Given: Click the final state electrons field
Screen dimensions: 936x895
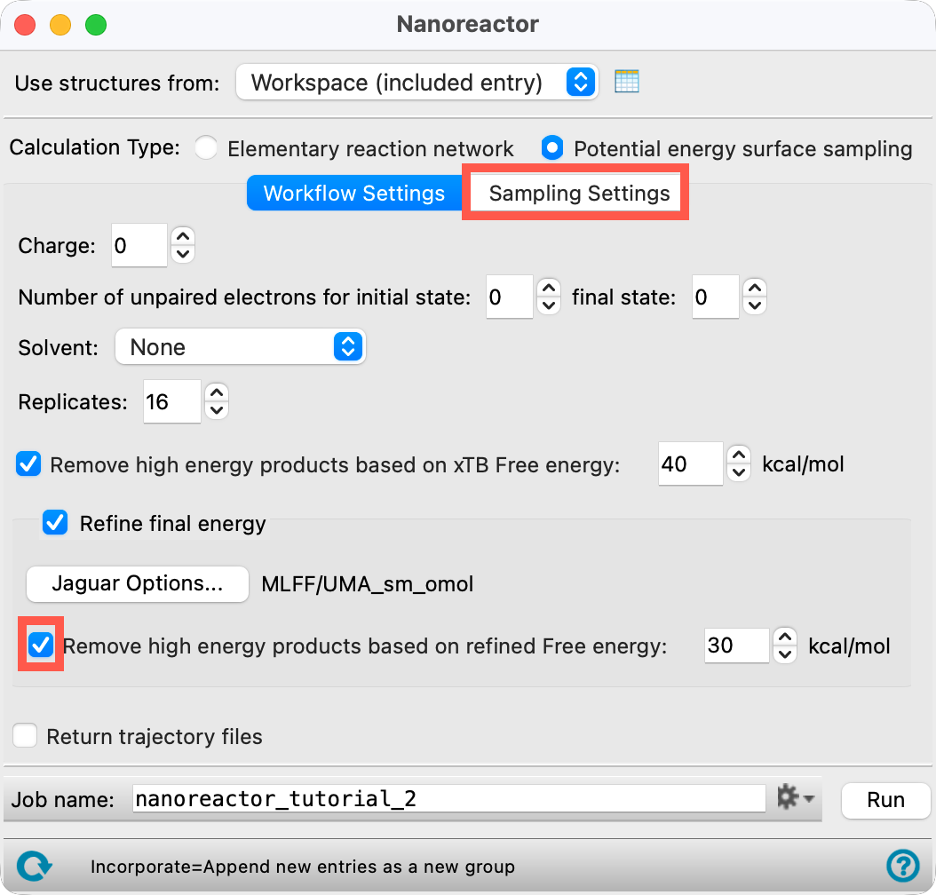Looking at the screenshot, I should (x=715, y=297).
